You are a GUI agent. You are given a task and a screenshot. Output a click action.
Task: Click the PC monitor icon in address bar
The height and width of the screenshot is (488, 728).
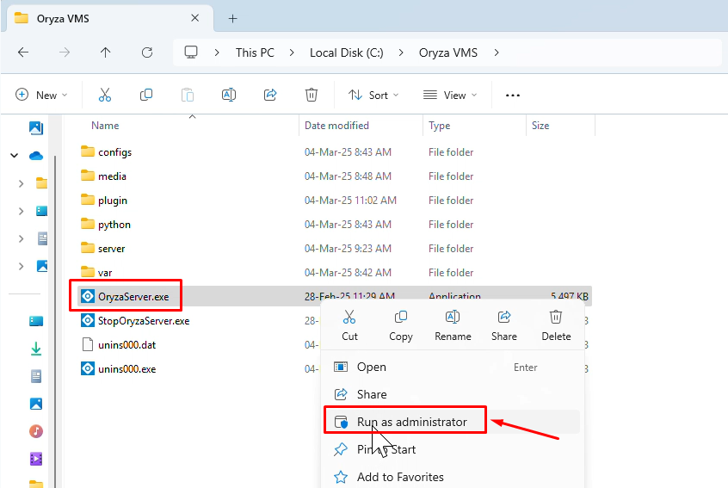point(191,52)
